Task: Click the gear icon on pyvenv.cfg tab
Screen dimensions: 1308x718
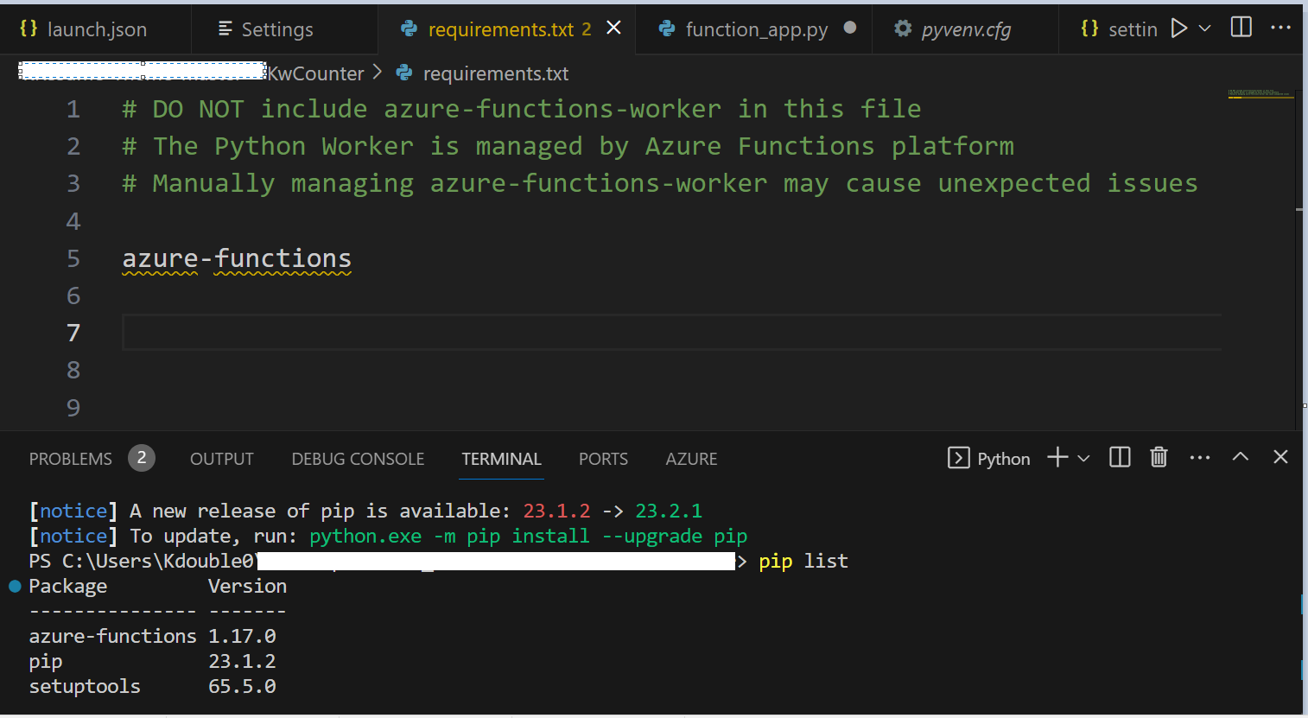Action: 903,29
